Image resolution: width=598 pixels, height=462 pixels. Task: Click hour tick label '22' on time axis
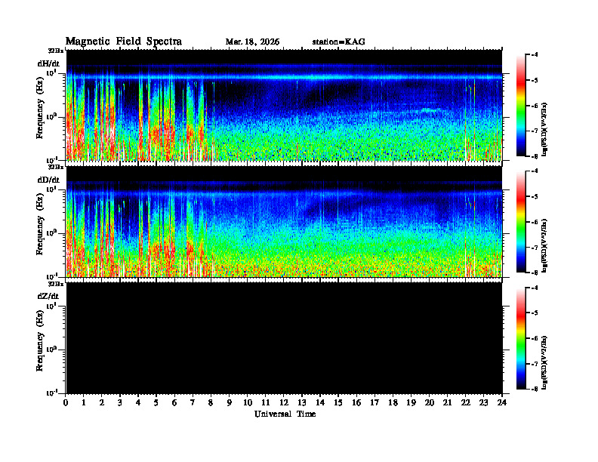point(466,403)
